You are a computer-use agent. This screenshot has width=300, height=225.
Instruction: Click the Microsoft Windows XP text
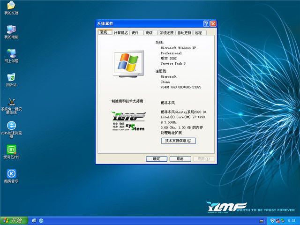coord(178,48)
